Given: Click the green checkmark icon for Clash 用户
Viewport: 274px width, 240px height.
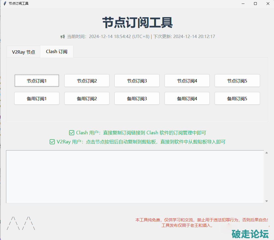Looking at the screenshot, I should 72,133.
